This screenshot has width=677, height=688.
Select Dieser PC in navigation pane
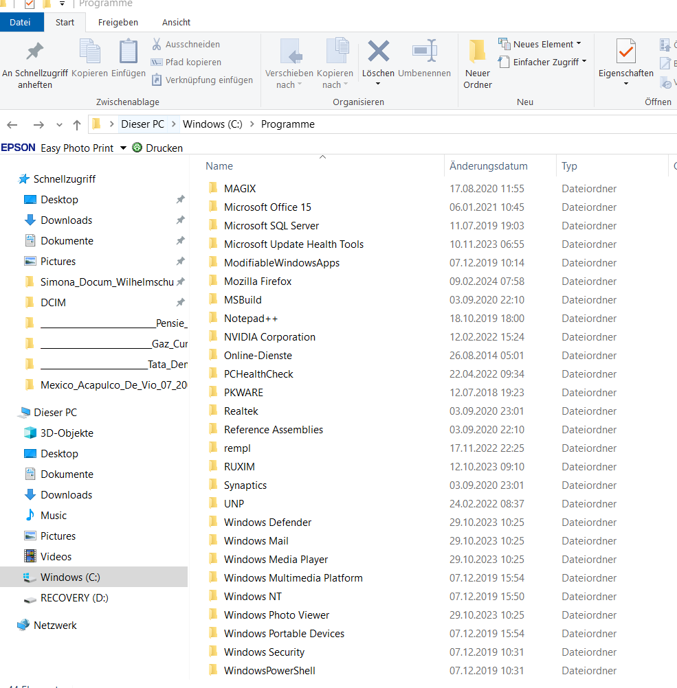click(x=55, y=413)
